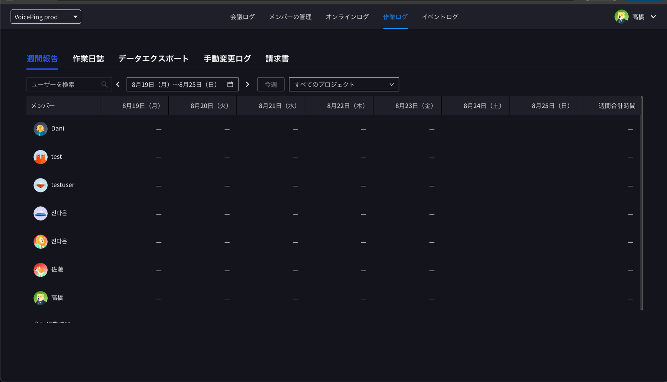Image resolution: width=667 pixels, height=382 pixels.
Task: Click Dani's avatar image
Action: click(x=41, y=129)
